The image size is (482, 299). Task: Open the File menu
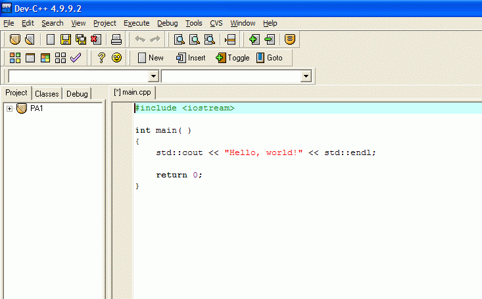point(9,23)
